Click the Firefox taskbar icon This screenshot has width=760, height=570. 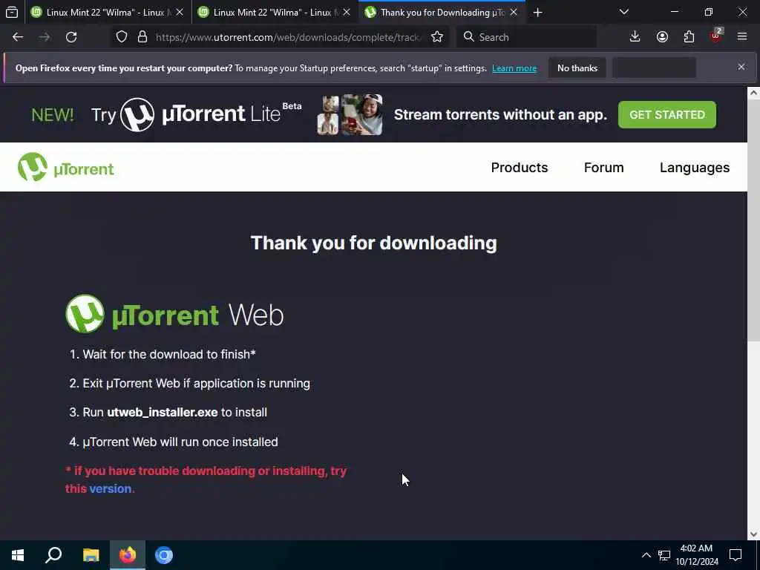coord(128,555)
